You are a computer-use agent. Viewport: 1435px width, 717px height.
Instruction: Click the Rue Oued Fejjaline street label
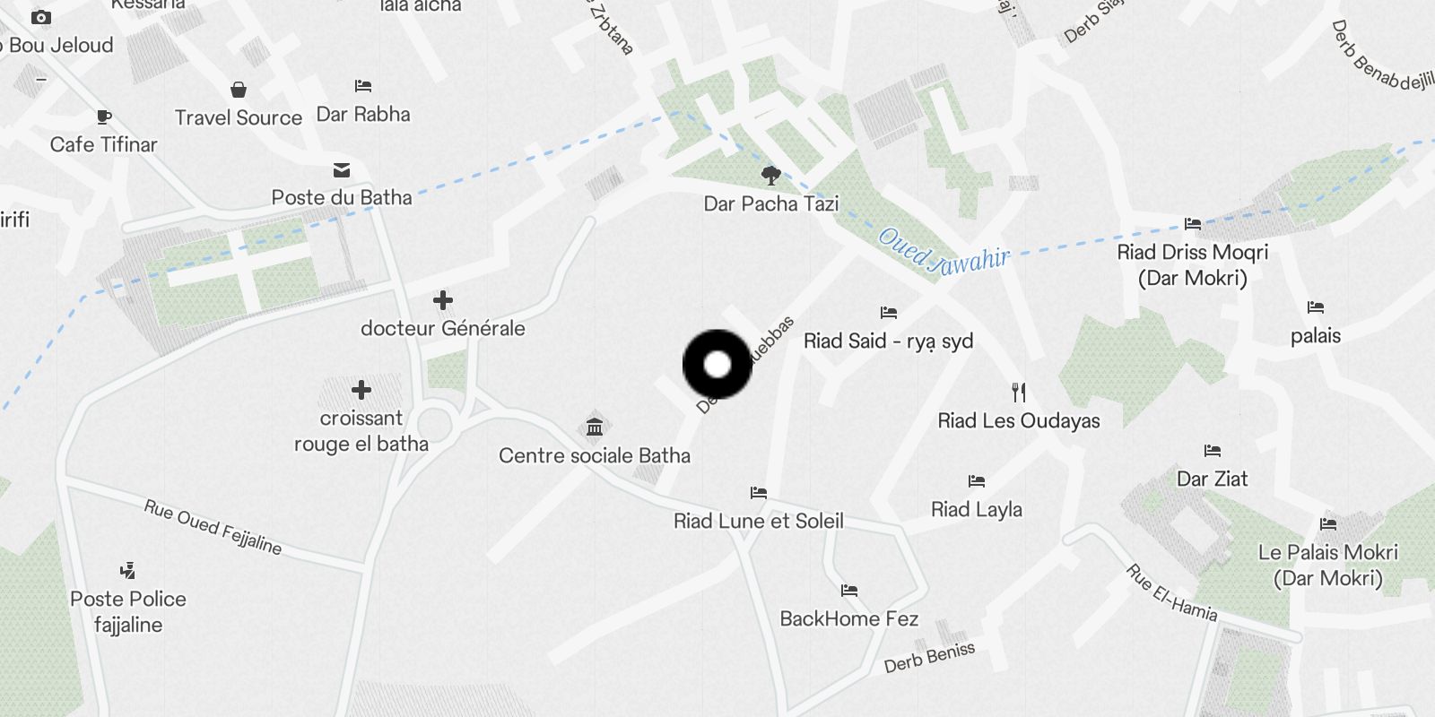click(x=213, y=527)
